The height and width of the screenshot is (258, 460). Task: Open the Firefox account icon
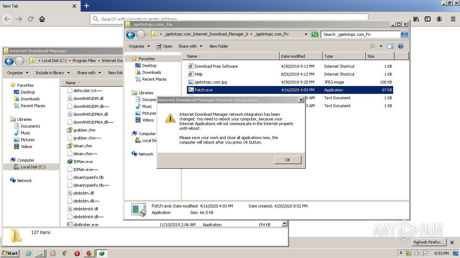coord(439,19)
